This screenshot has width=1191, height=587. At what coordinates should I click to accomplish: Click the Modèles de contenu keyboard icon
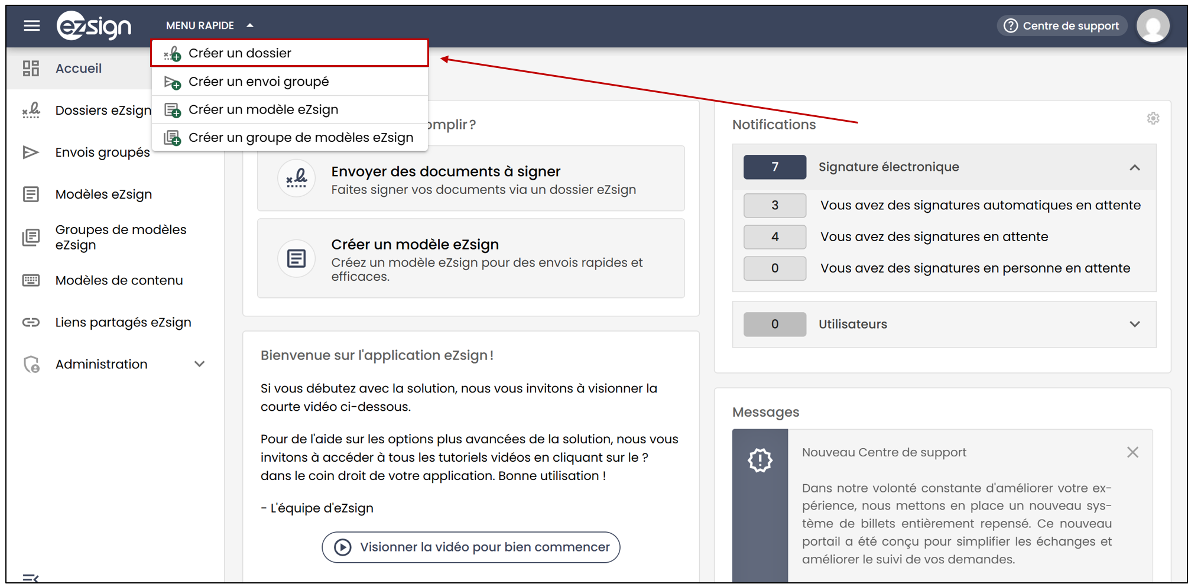click(31, 280)
